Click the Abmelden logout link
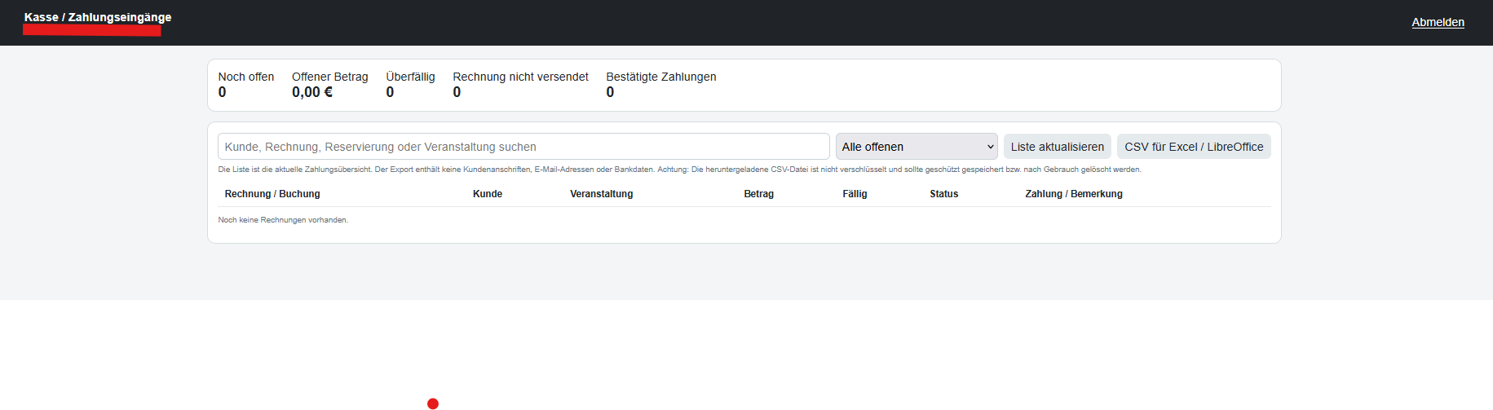 (1438, 22)
